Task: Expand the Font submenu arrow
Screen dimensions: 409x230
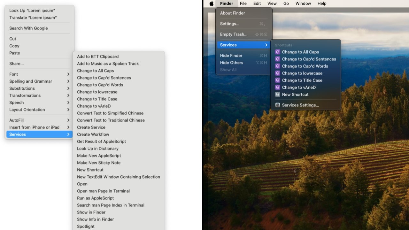Action: pyautogui.click(x=68, y=74)
